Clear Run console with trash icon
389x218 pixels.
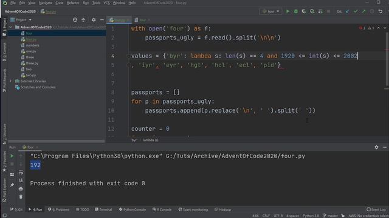pyautogui.click(x=21, y=197)
